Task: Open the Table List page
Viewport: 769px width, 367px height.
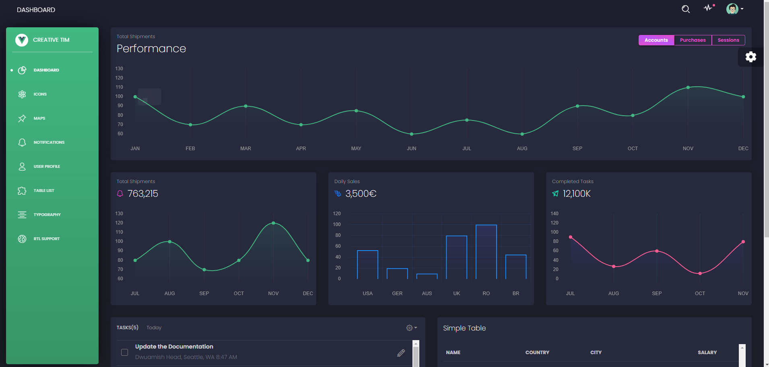Action: pyautogui.click(x=22, y=190)
